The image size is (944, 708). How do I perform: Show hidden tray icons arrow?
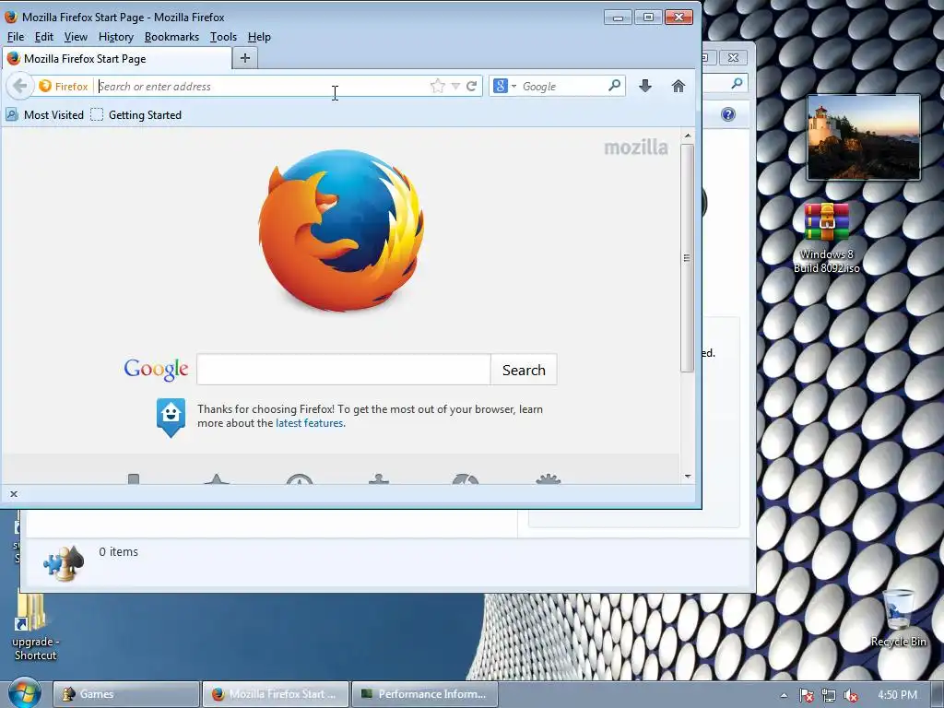[x=784, y=695]
